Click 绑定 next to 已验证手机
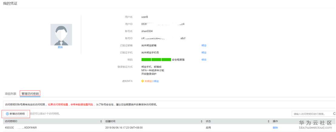336x132 pixels. (204, 52)
